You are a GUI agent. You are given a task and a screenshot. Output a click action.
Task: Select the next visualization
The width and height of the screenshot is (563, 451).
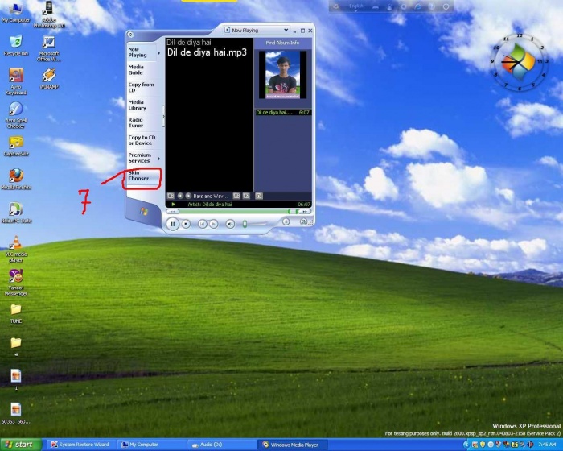tap(187, 196)
